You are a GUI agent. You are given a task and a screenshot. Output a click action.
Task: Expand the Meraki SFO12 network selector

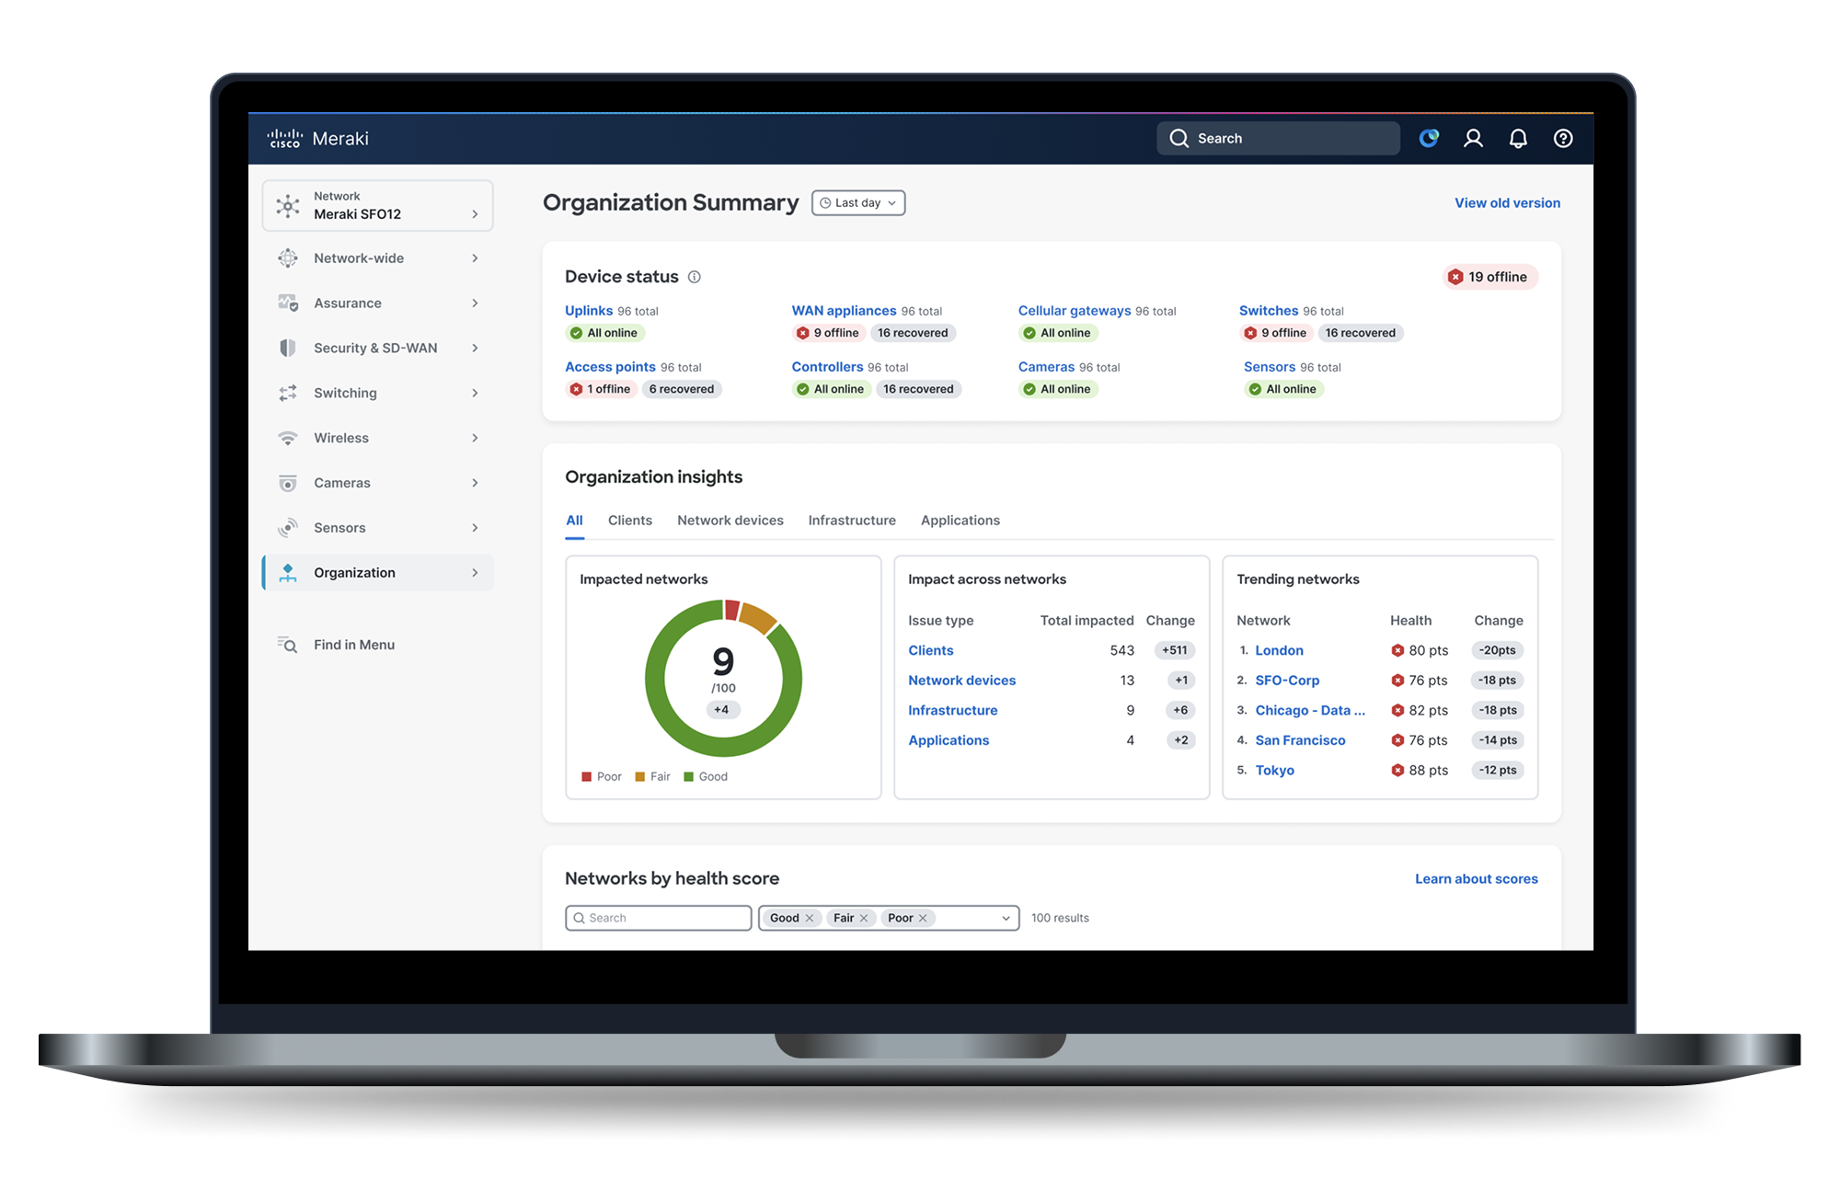pos(377,205)
